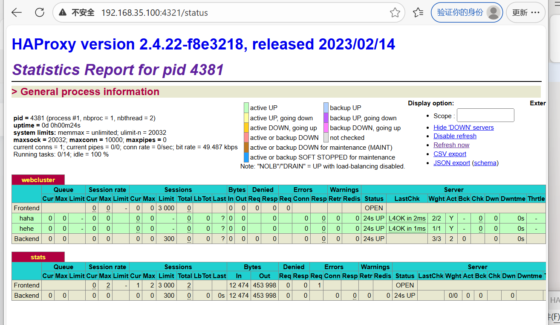Focus the Scope text field
This screenshot has width=560, height=325.
(x=485, y=115)
